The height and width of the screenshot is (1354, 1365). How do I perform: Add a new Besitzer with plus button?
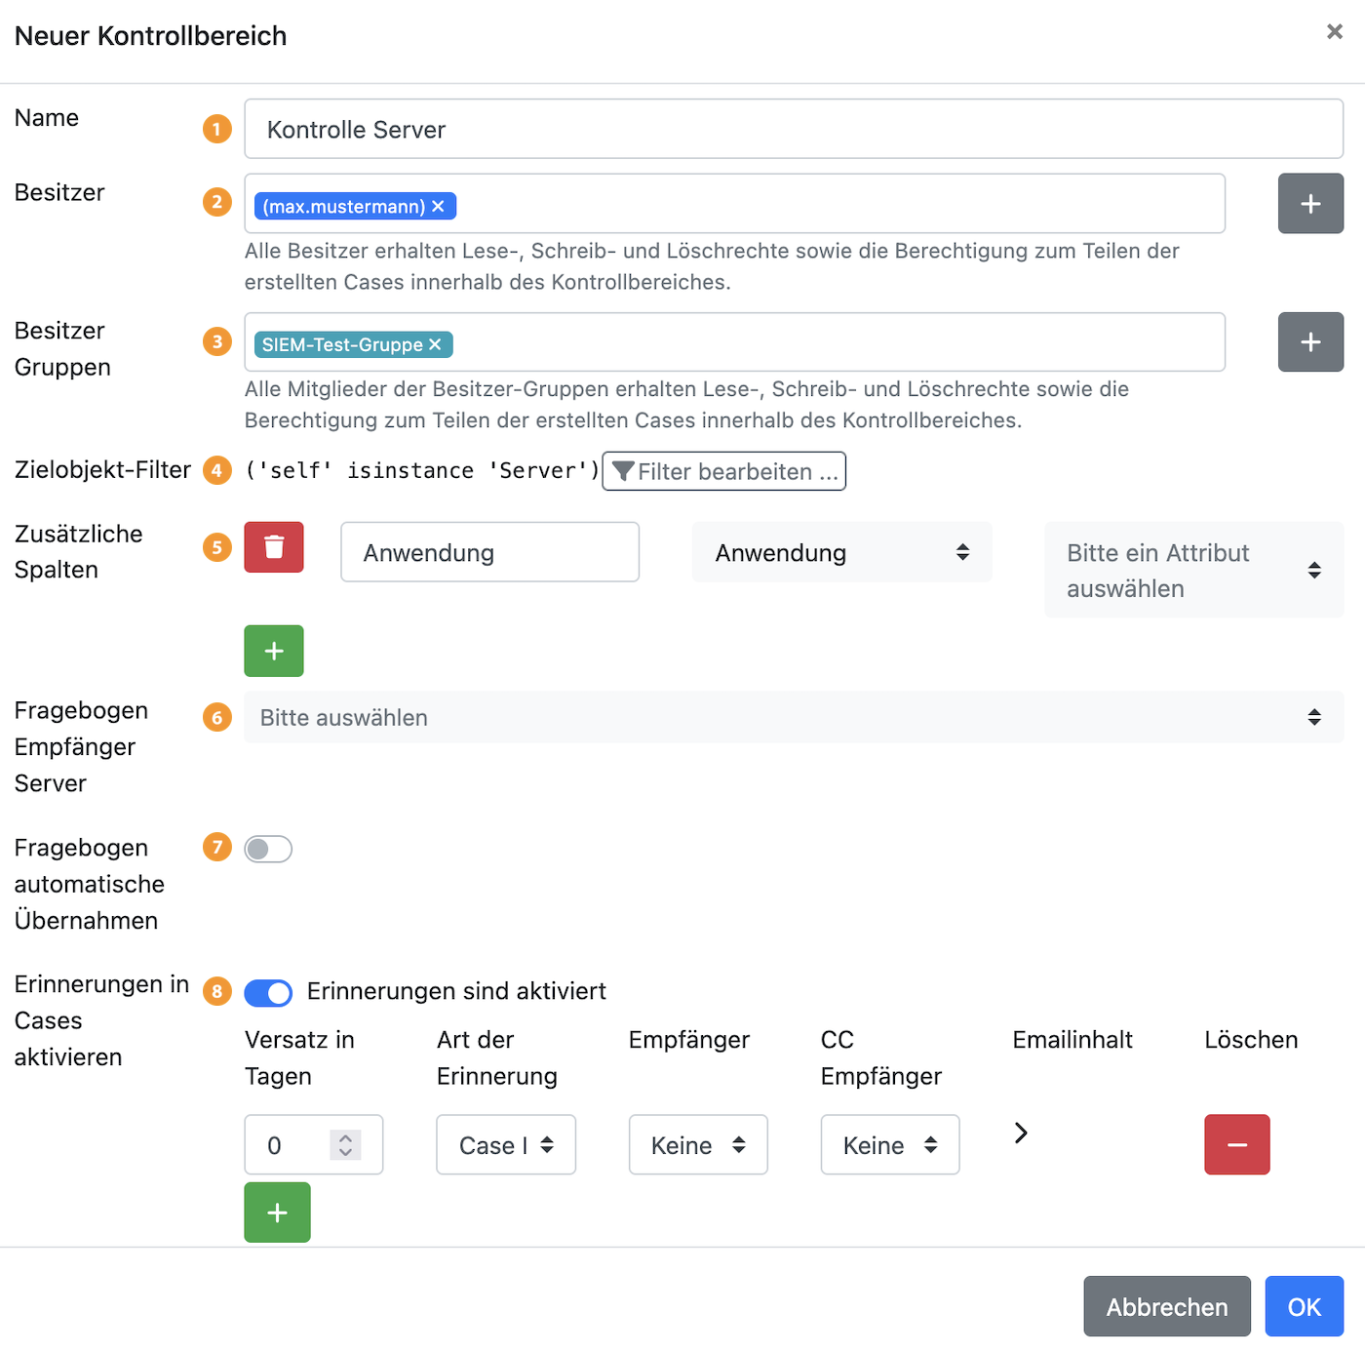1309,204
